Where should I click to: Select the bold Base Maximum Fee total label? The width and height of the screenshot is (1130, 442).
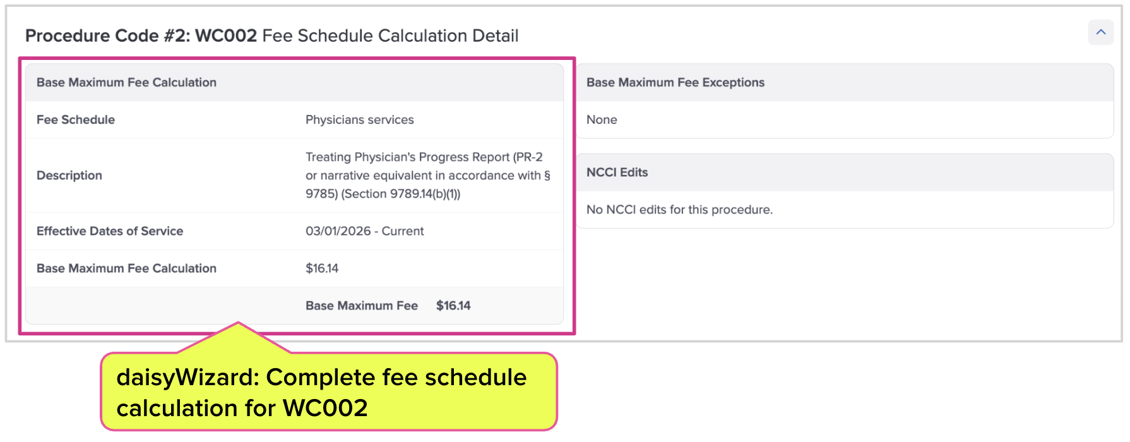(x=362, y=306)
